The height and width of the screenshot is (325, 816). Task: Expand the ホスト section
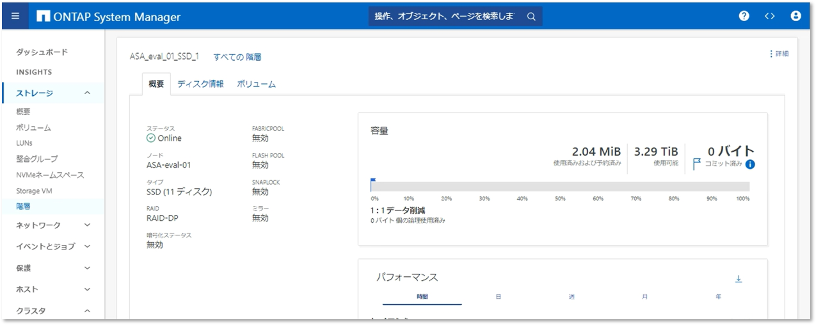click(52, 289)
